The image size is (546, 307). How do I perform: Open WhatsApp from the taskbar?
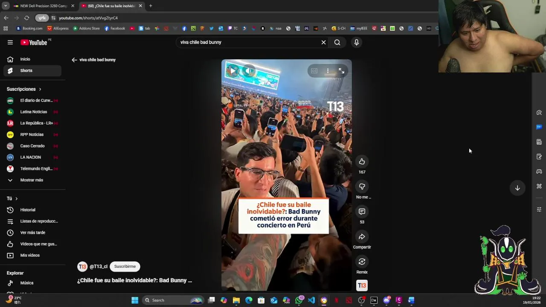[x=299, y=300]
